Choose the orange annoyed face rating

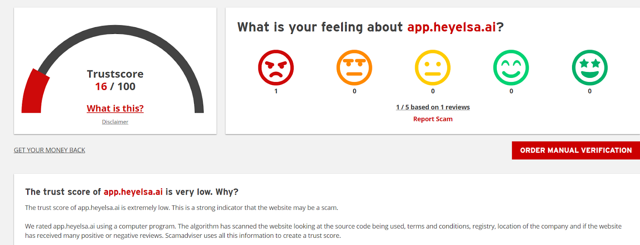click(x=354, y=68)
